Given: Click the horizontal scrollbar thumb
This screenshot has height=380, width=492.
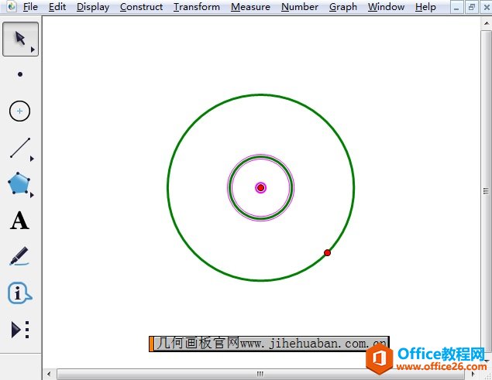Looking at the screenshot, I should click(260, 374).
